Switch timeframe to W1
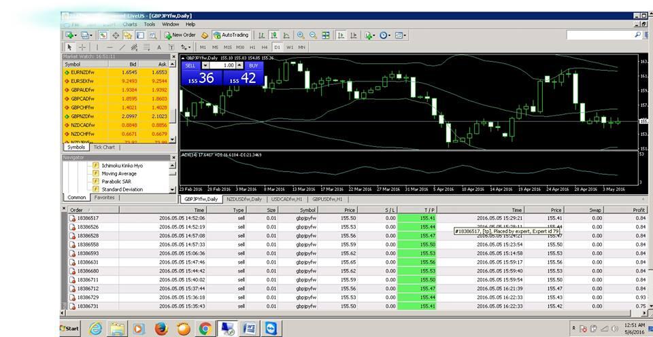Viewport: 653px width, 337px height. point(290,47)
